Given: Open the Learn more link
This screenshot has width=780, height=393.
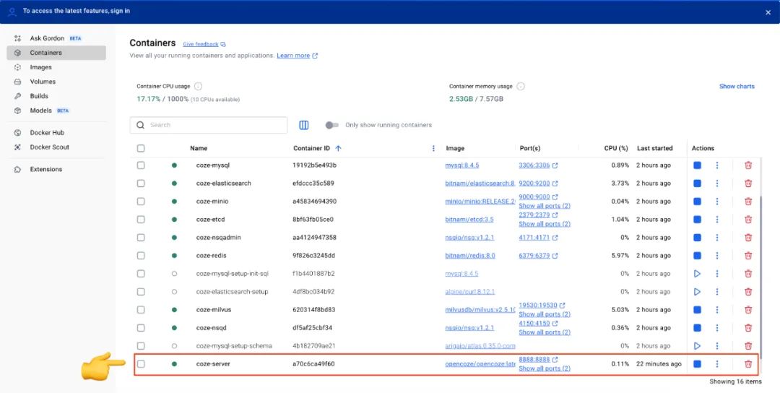Looking at the screenshot, I should pyautogui.click(x=293, y=56).
